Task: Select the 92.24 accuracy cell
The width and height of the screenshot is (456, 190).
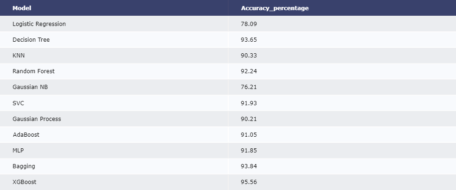Action: click(x=249, y=71)
